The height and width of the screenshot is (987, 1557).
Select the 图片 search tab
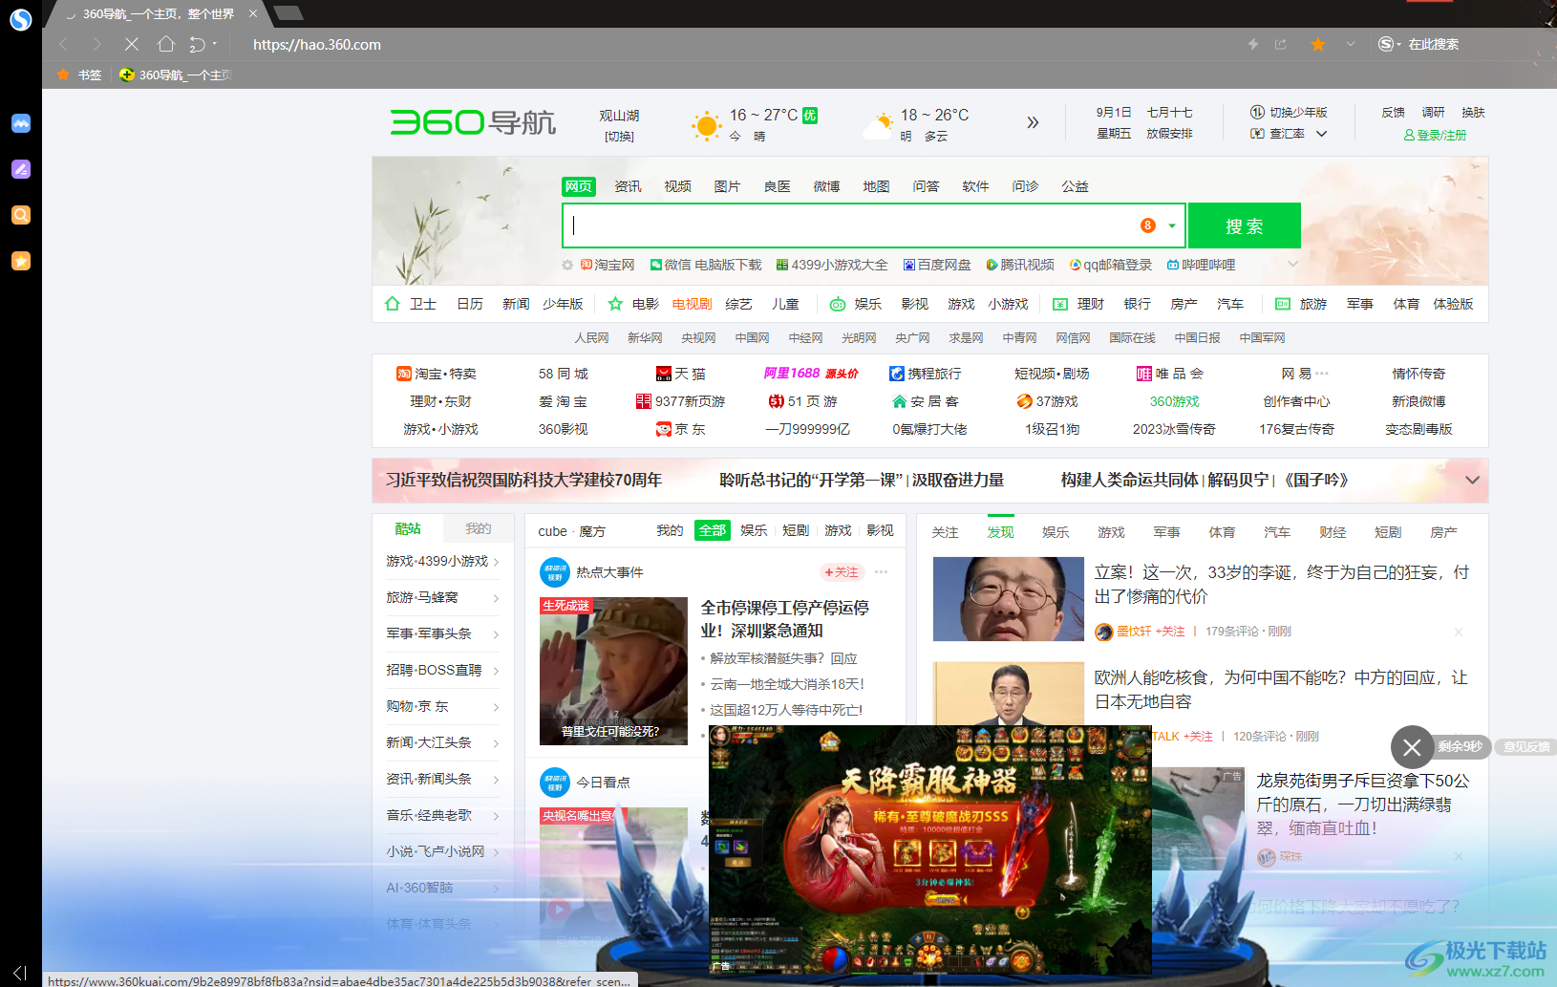[x=727, y=186]
